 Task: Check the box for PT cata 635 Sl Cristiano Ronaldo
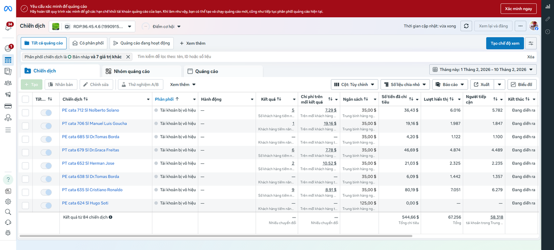tap(26, 192)
